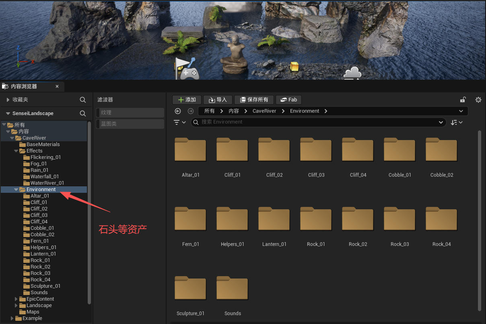Collapse the SenseiLandscape section
Screen dimensions: 486x324
click(x=8, y=114)
